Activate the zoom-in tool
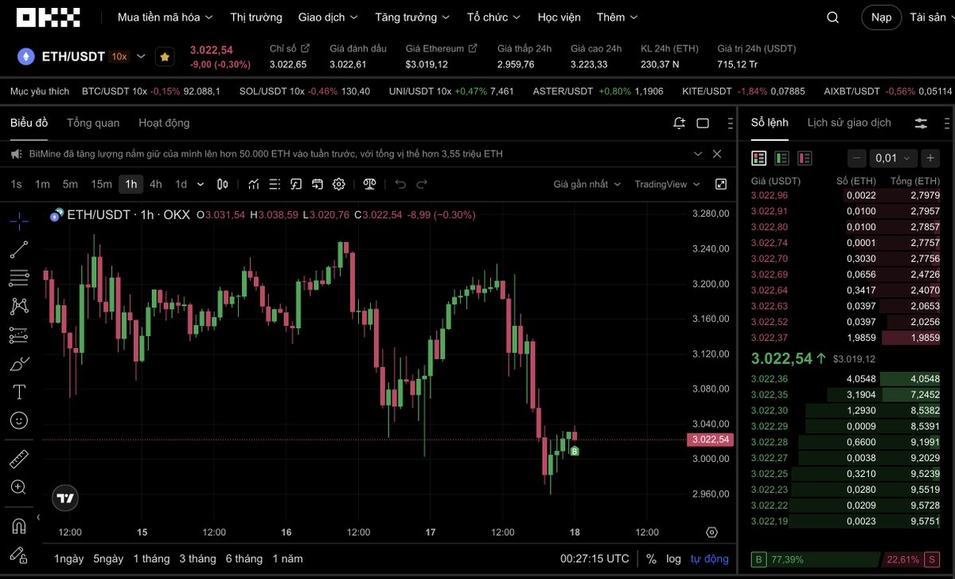Viewport: 955px width, 579px height. 19,487
